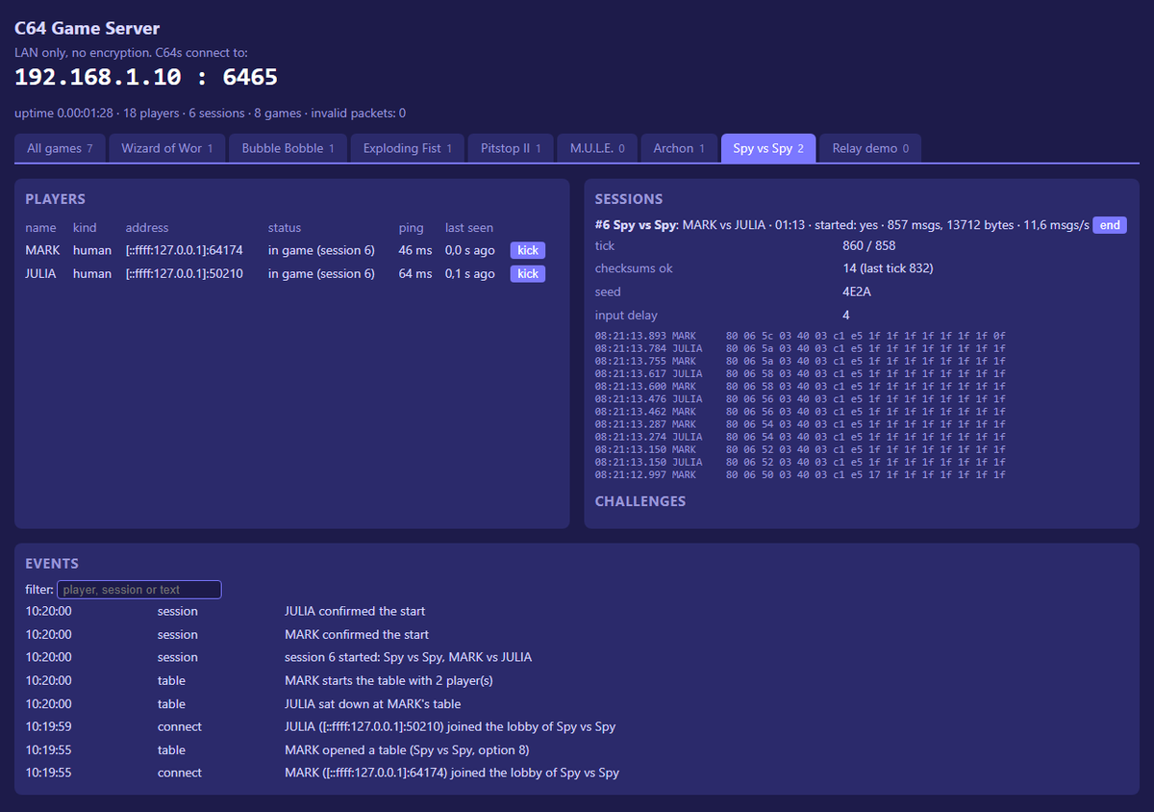Click packet log line 08:21:13.893 MARK

click(x=800, y=336)
